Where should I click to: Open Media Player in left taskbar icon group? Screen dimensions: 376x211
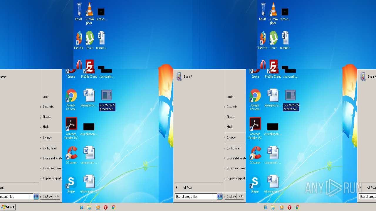point(98,207)
